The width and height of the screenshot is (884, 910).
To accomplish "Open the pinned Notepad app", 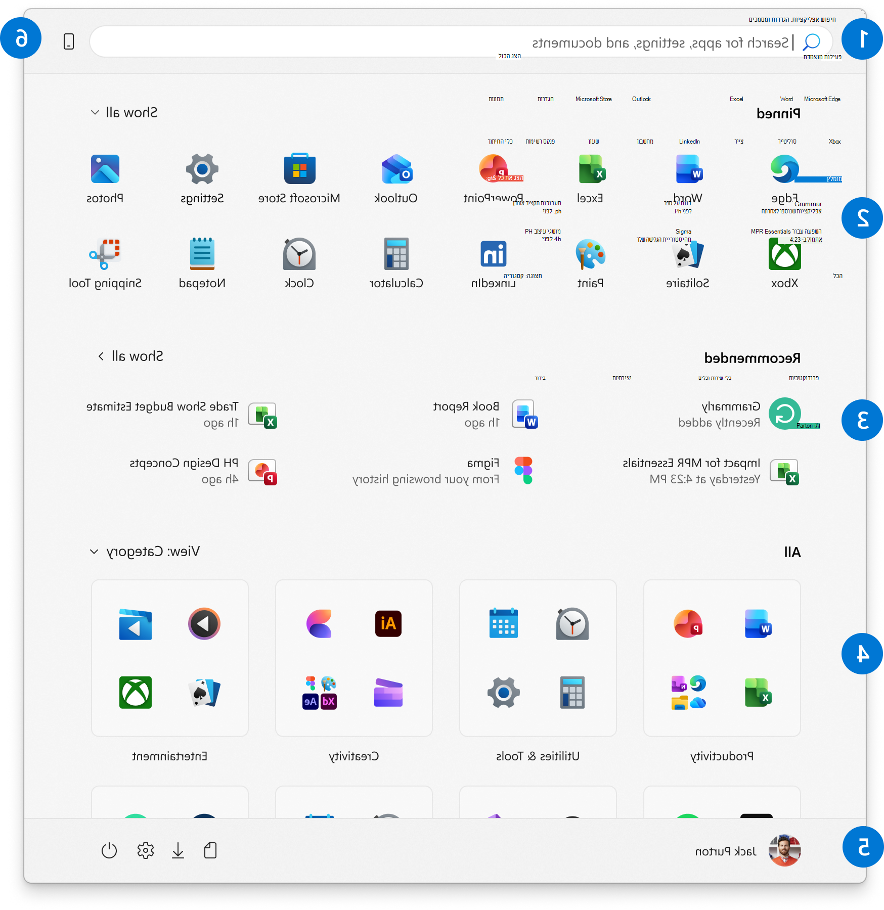I will [x=202, y=264].
